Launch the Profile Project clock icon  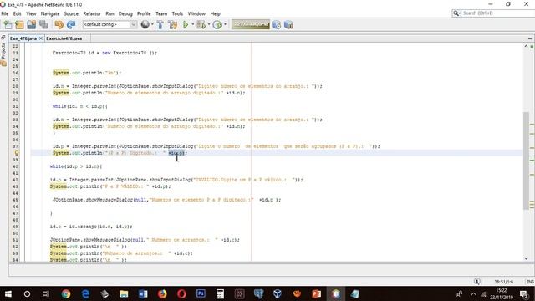click(x=217, y=24)
